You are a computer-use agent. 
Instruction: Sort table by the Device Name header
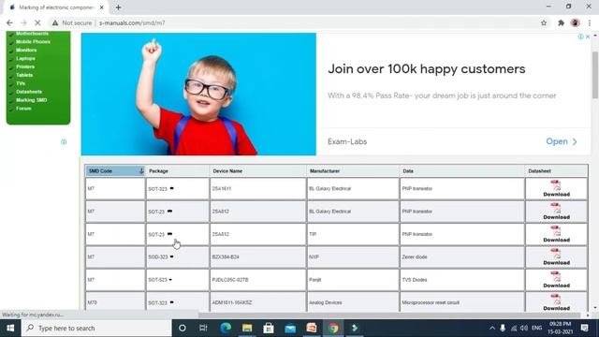[258, 171]
